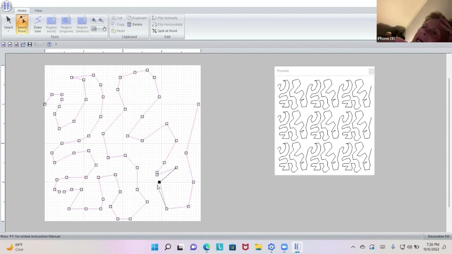Click the Duplicate button
This screenshot has width=452, height=254.
point(137,18)
